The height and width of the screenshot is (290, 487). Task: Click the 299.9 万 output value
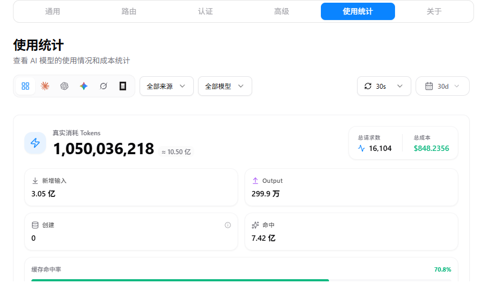[x=266, y=194]
